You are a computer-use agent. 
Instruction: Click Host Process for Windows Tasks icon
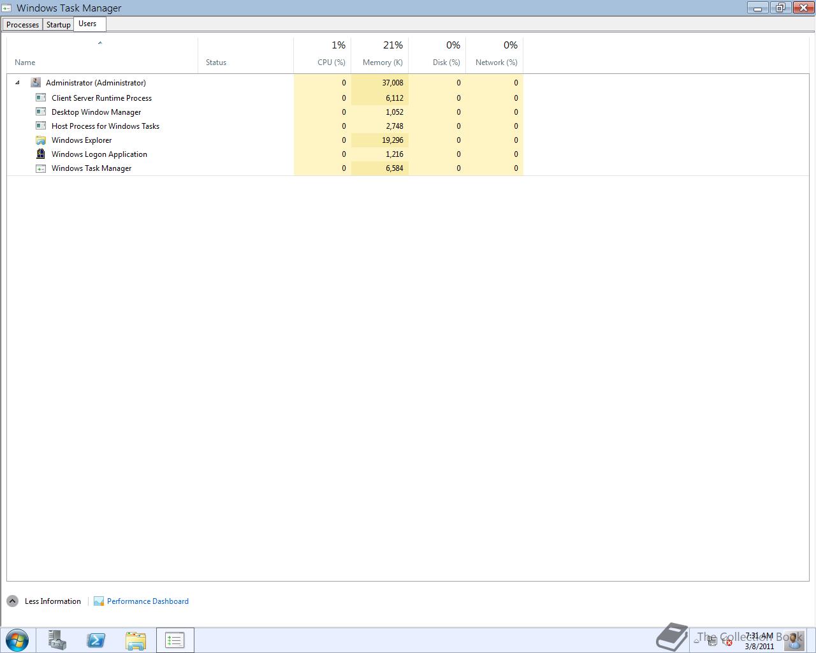pos(41,126)
